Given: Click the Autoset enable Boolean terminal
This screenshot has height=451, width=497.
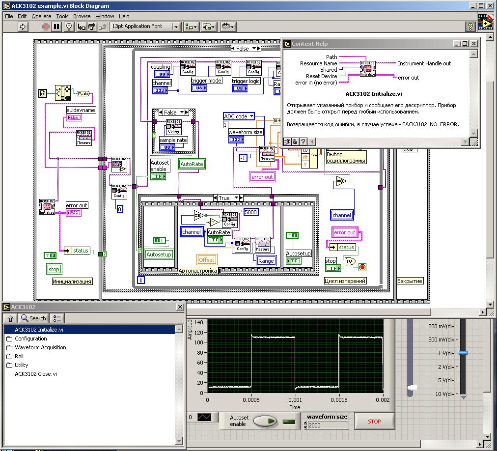Looking at the screenshot, I should [x=158, y=176].
